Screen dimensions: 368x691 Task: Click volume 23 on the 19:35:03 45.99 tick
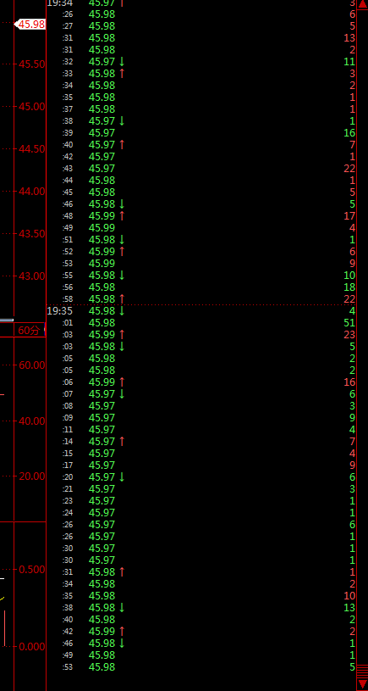[349, 335]
